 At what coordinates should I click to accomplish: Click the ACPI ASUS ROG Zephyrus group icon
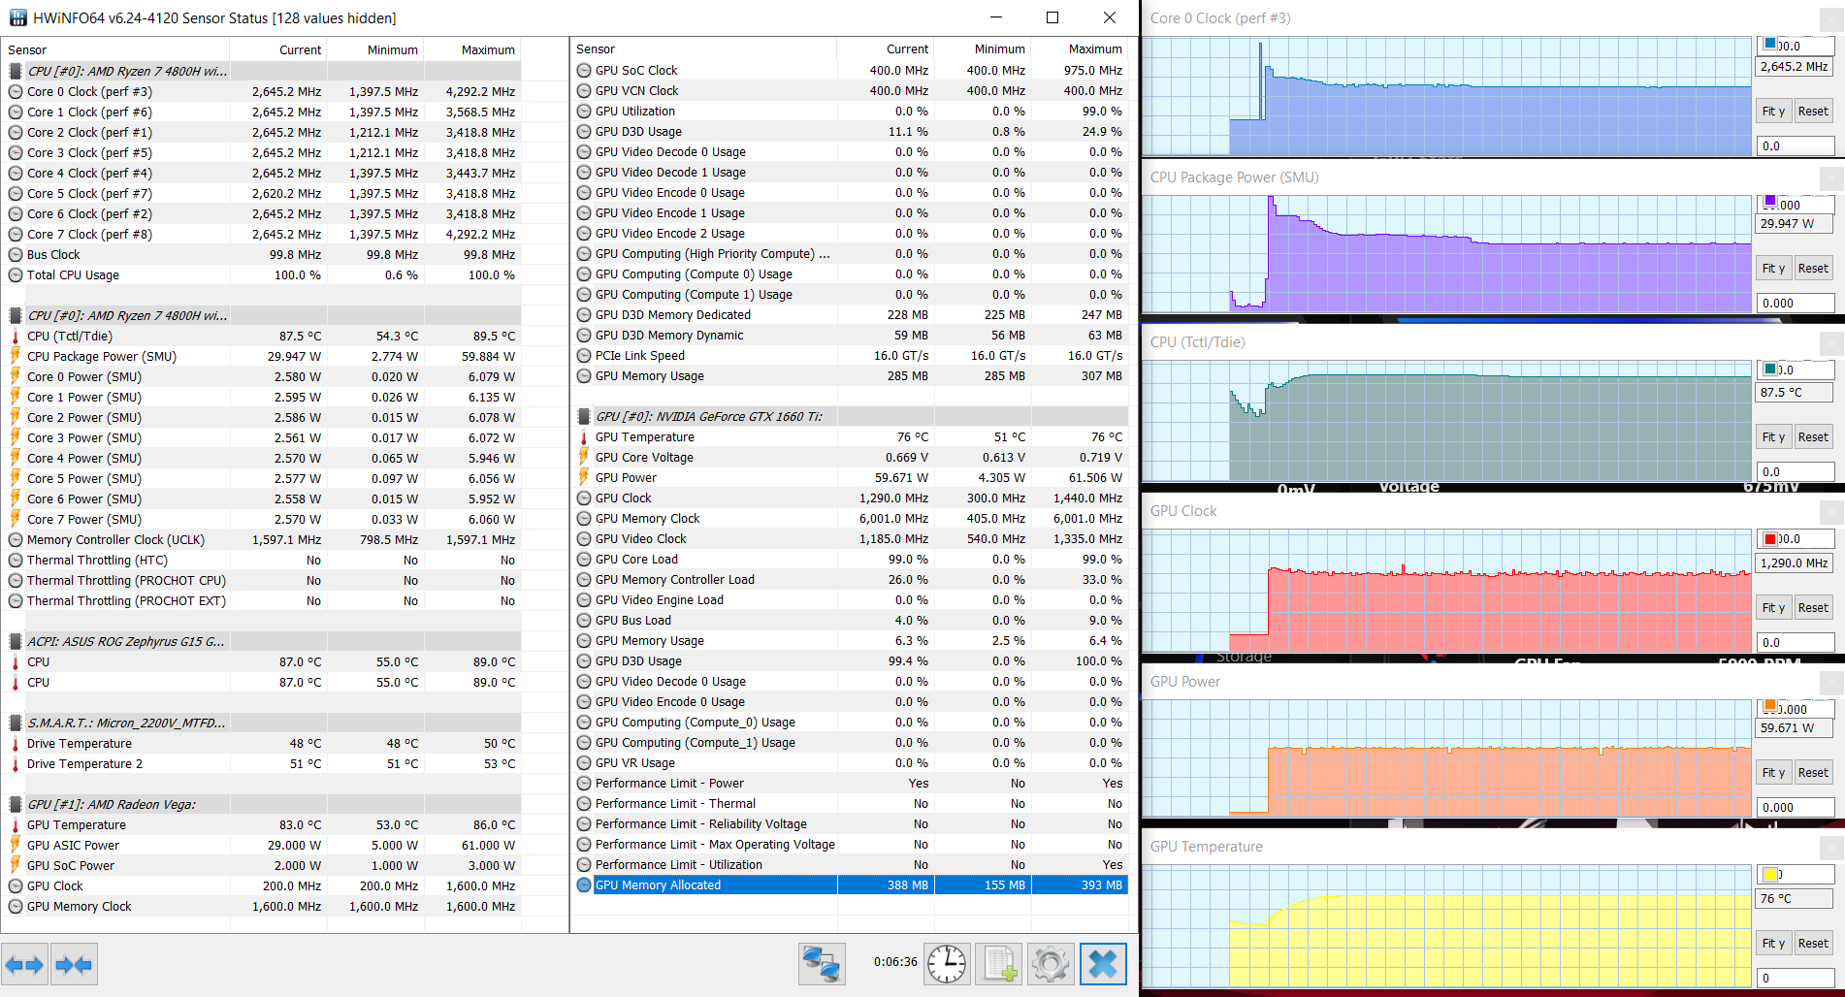[x=16, y=641]
